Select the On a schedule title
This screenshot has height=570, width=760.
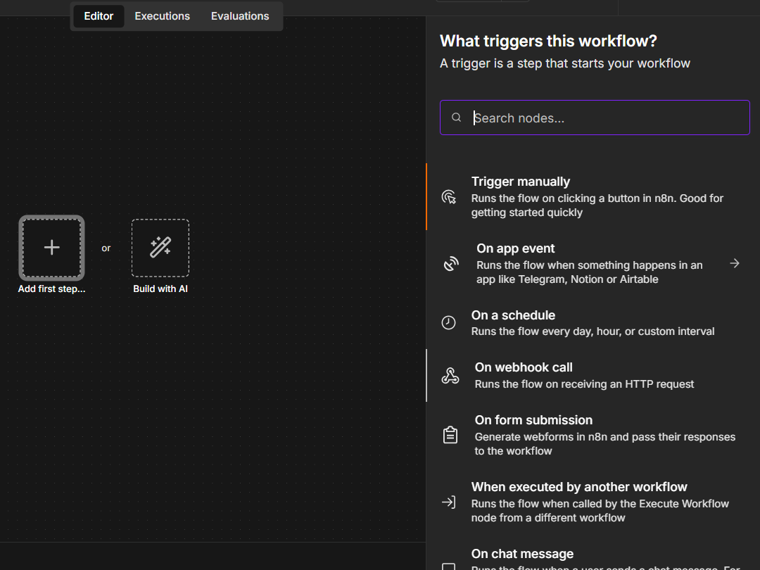[513, 315]
